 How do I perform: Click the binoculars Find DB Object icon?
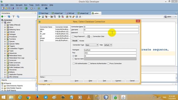46,8
